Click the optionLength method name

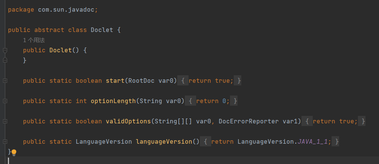(113, 101)
